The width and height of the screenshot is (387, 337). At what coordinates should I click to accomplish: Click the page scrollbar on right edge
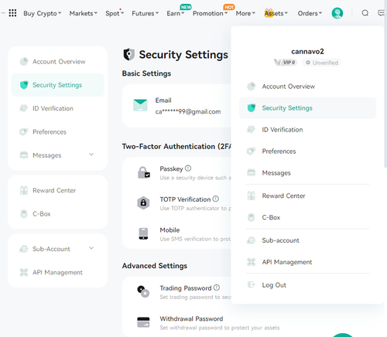coord(385,97)
